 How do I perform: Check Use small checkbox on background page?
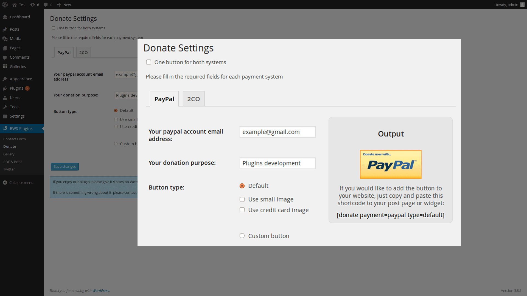click(x=116, y=119)
